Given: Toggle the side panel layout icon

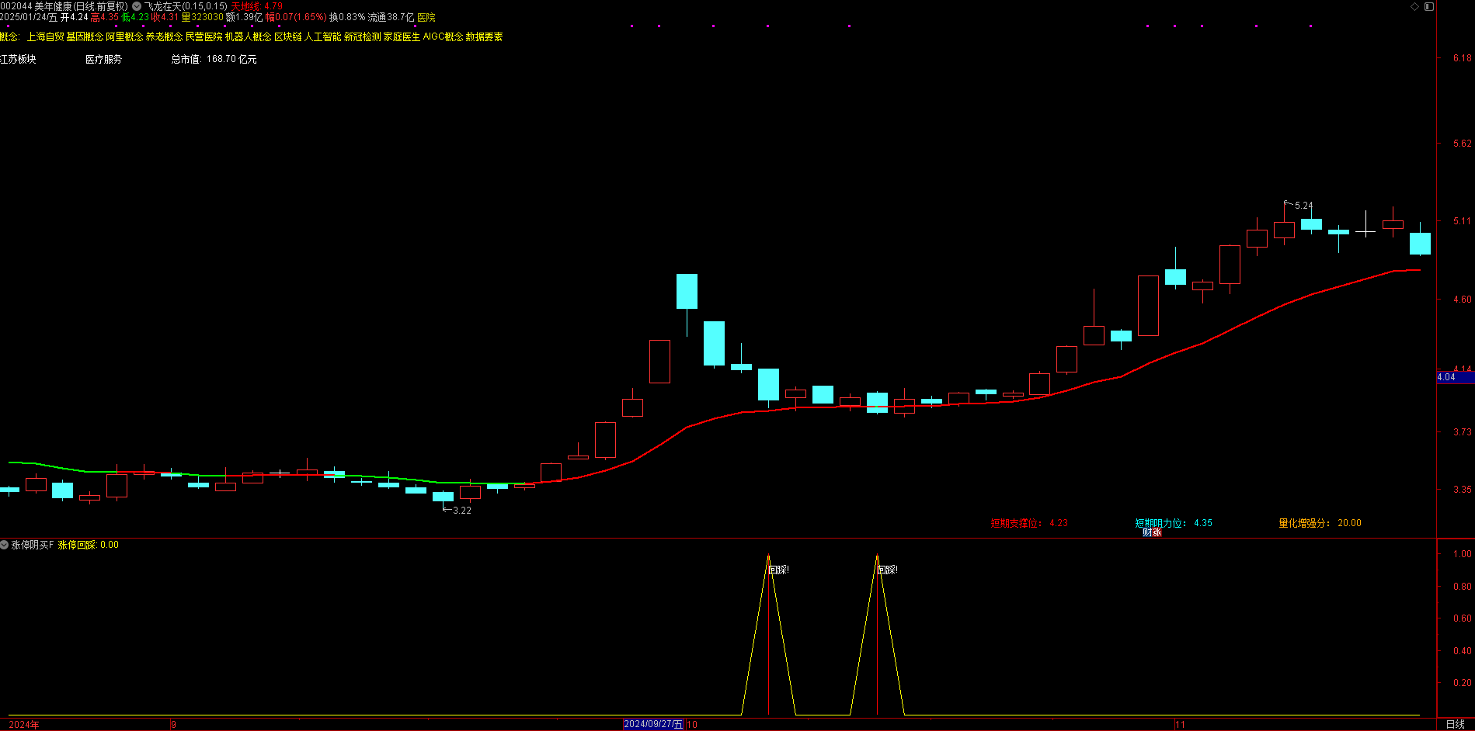Looking at the screenshot, I should tap(1429, 6).
